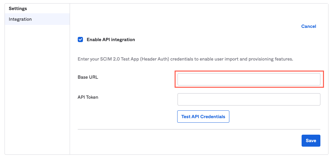Save the integration settings

tap(311, 140)
